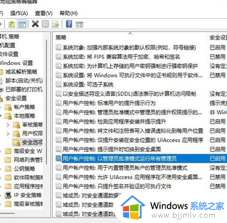Click icon of 以安全描述符定义语言(SDDL) policy
The image size is (227, 223).
point(59,94)
